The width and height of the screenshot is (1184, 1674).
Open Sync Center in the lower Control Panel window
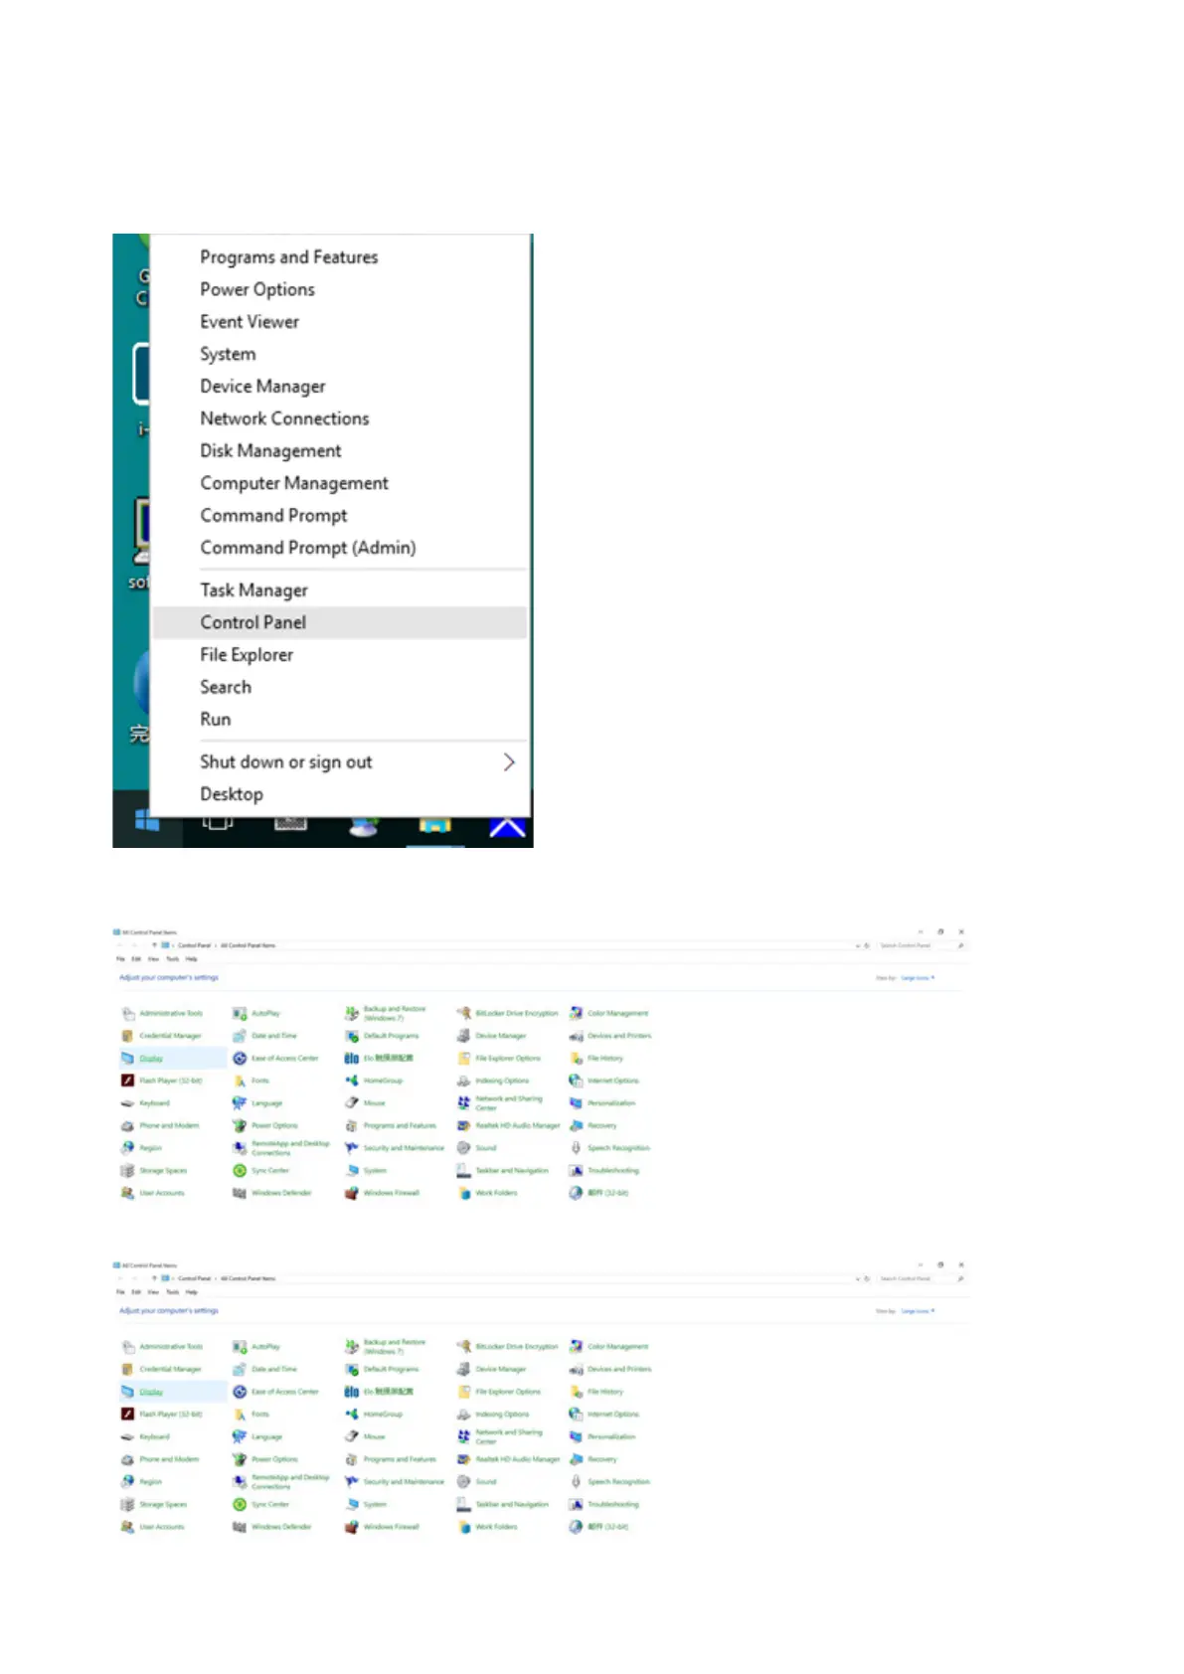pos(269,1504)
